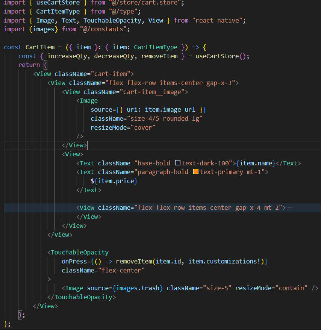Click the return keyword
The height and width of the screenshot is (330, 321).
point(29,65)
